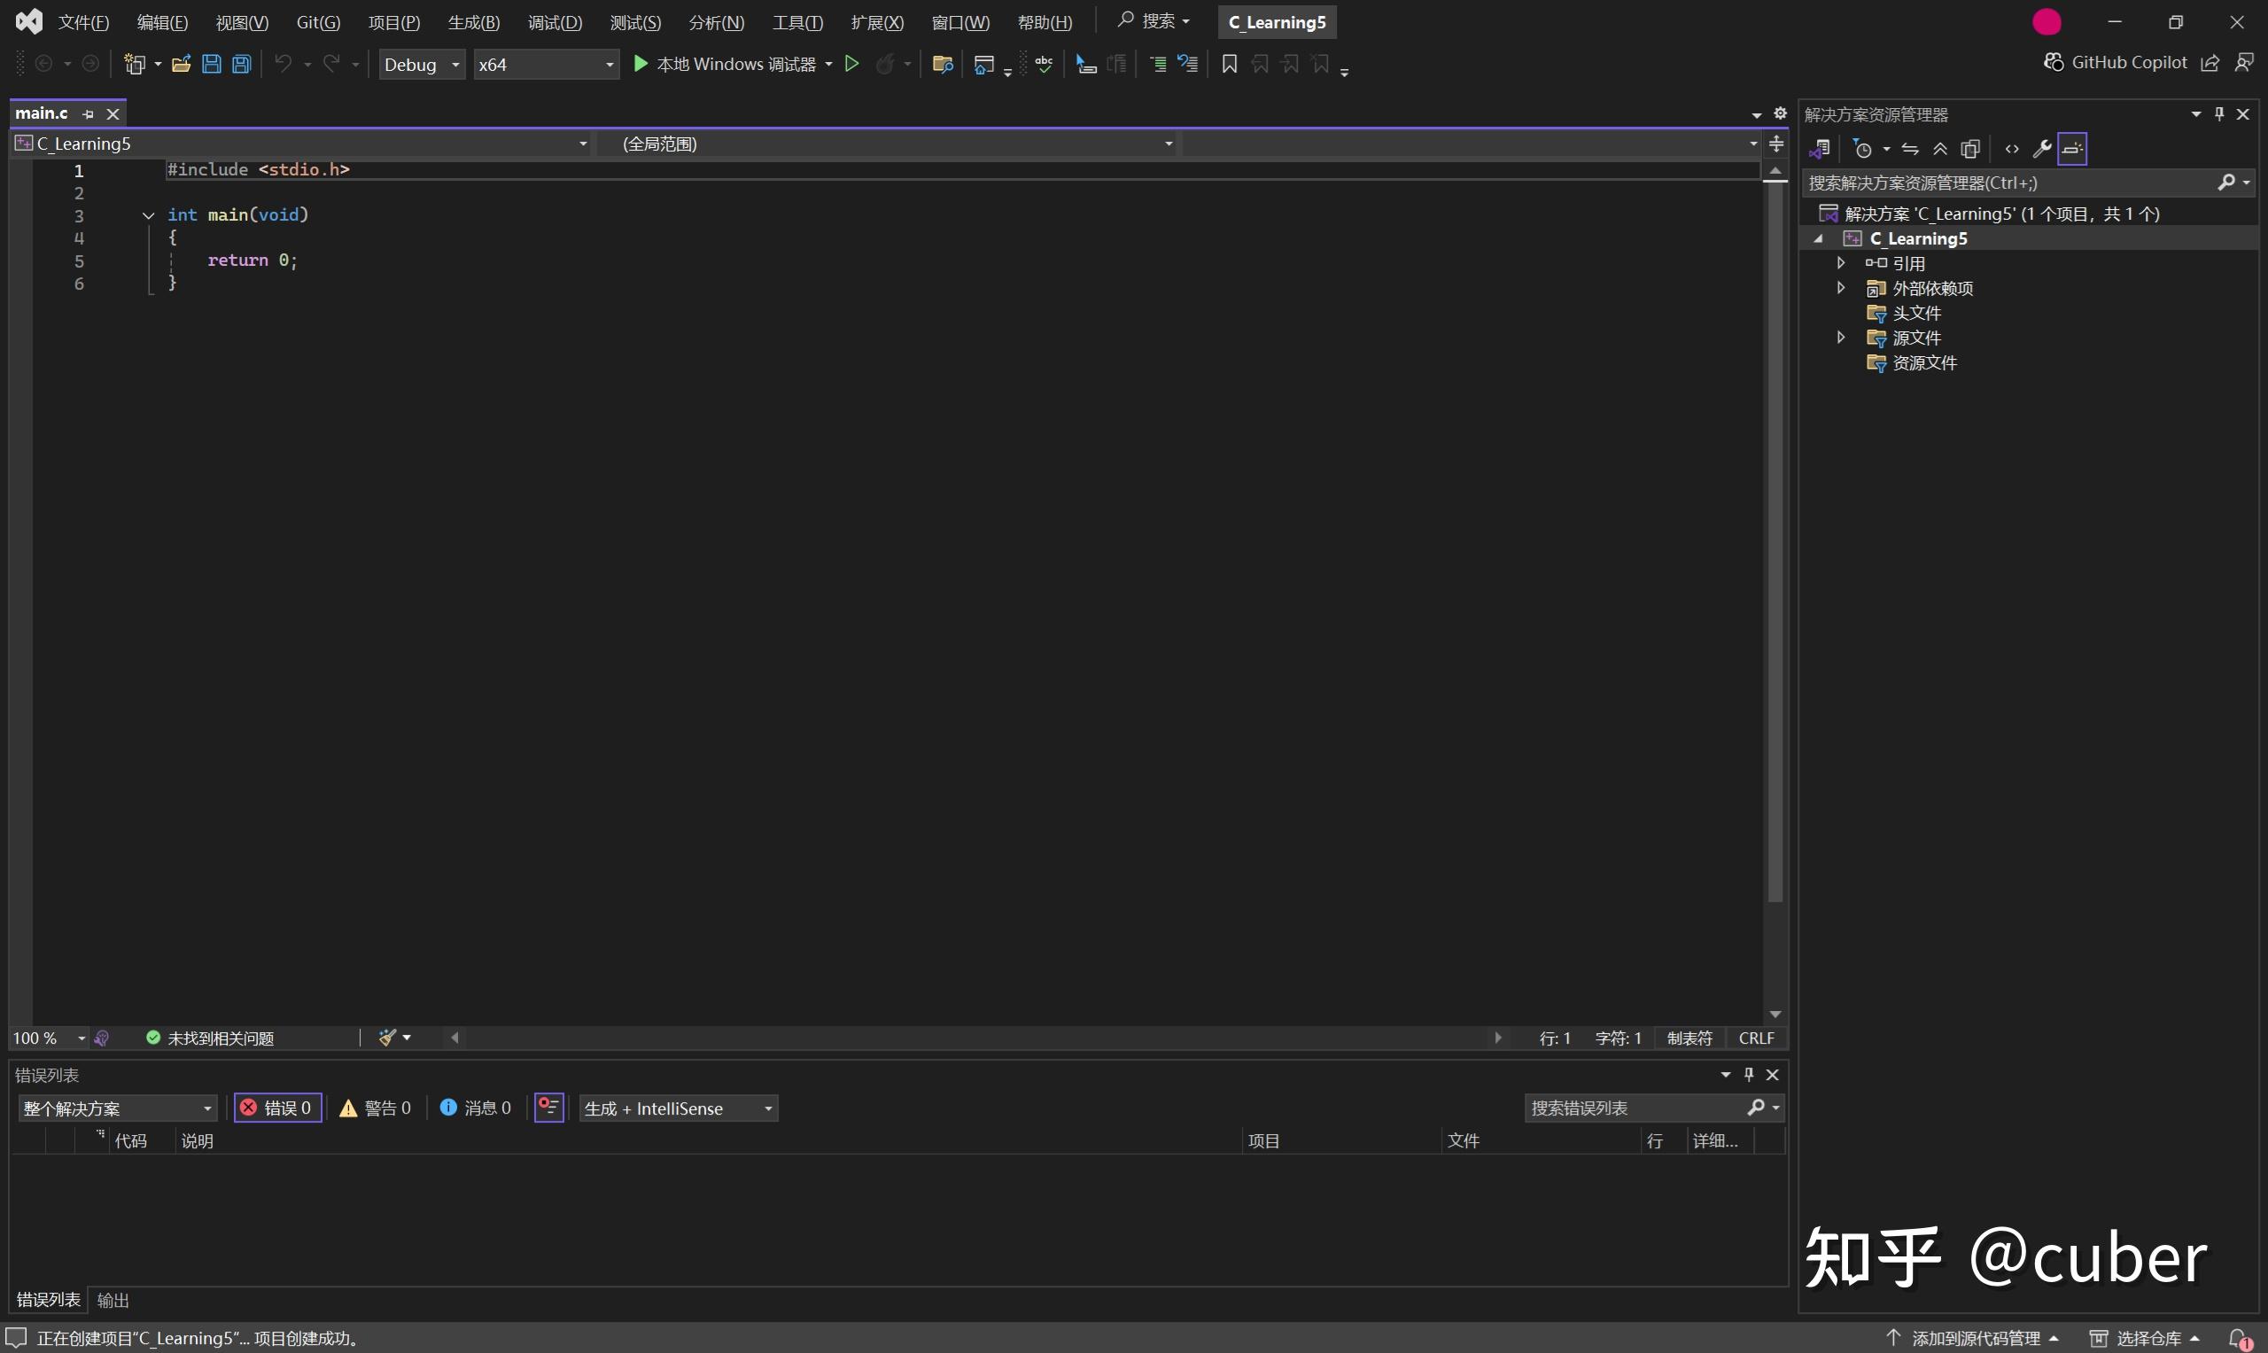
Task: Toggle the 消息 0 filter
Action: [475, 1107]
